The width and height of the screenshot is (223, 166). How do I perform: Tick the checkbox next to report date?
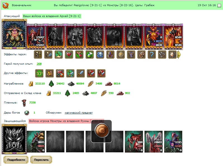tap(219, 5)
